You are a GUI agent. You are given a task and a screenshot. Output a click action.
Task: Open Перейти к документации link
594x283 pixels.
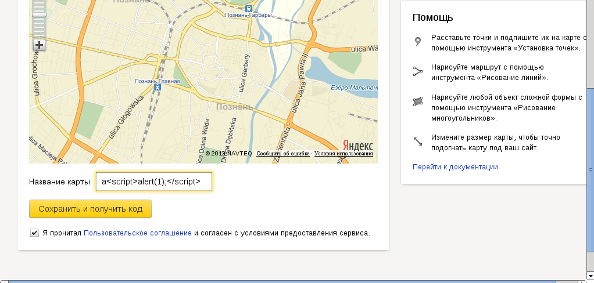click(455, 167)
